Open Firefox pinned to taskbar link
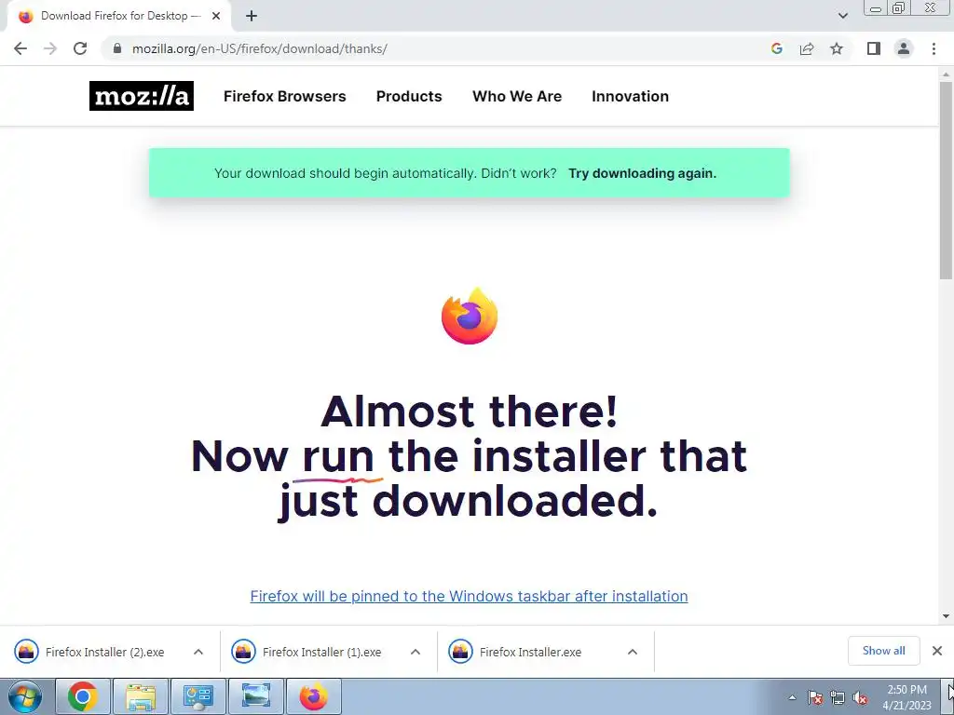The image size is (954, 715). click(470, 596)
